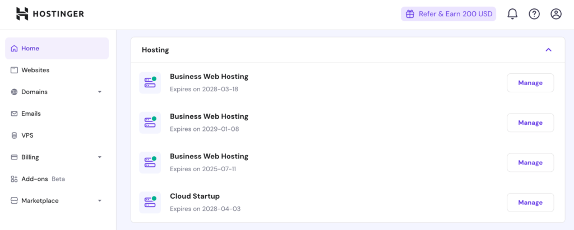Screen dimensions: 574x230
Task: Manage hosting expiring on 2028-03-18
Action: (530, 83)
